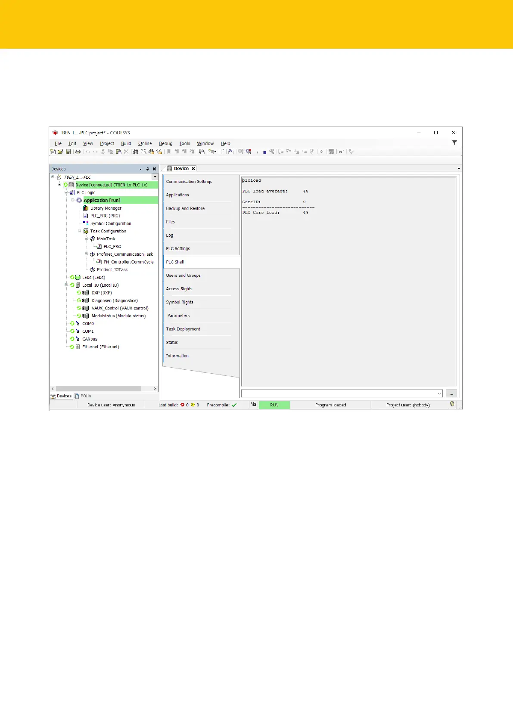Click the Find binoculars icon
Screen dimensions: 513x725
point(136,152)
